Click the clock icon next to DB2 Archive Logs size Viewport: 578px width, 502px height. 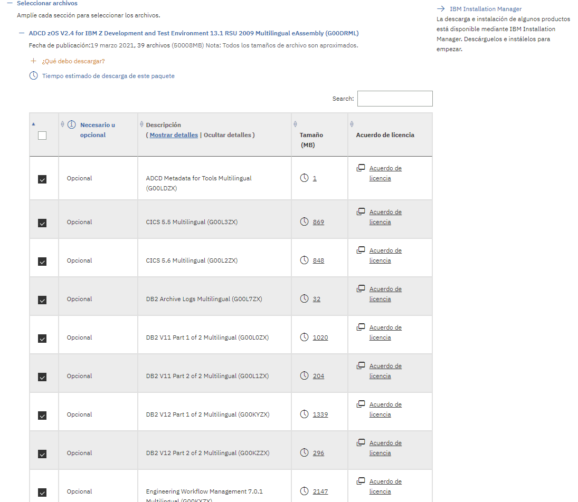coord(304,299)
